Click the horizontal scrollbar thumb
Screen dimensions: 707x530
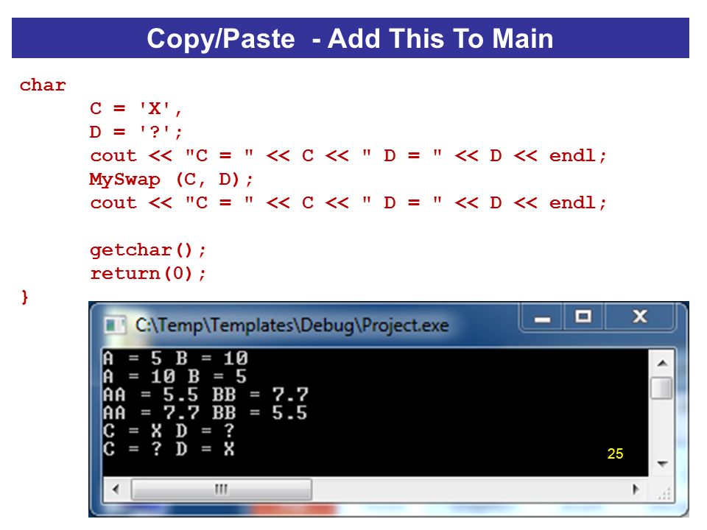click(x=221, y=490)
